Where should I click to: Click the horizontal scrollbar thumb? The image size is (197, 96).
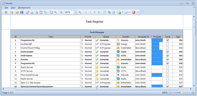pos(97,89)
